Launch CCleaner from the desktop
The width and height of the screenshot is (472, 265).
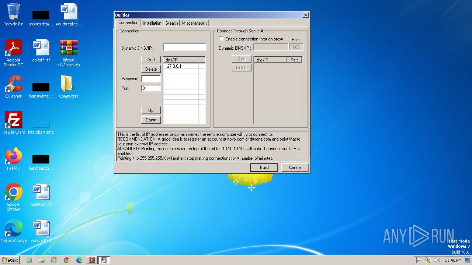pos(13,87)
